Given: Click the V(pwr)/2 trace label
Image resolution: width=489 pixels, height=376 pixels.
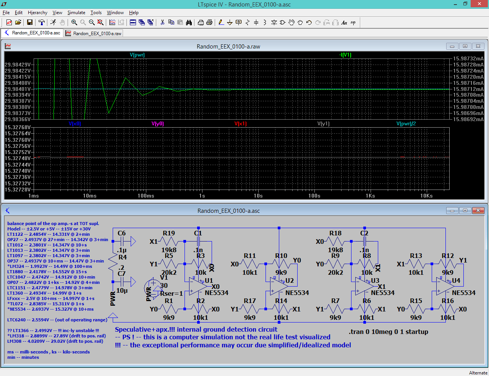Looking at the screenshot, I should coord(406,123).
